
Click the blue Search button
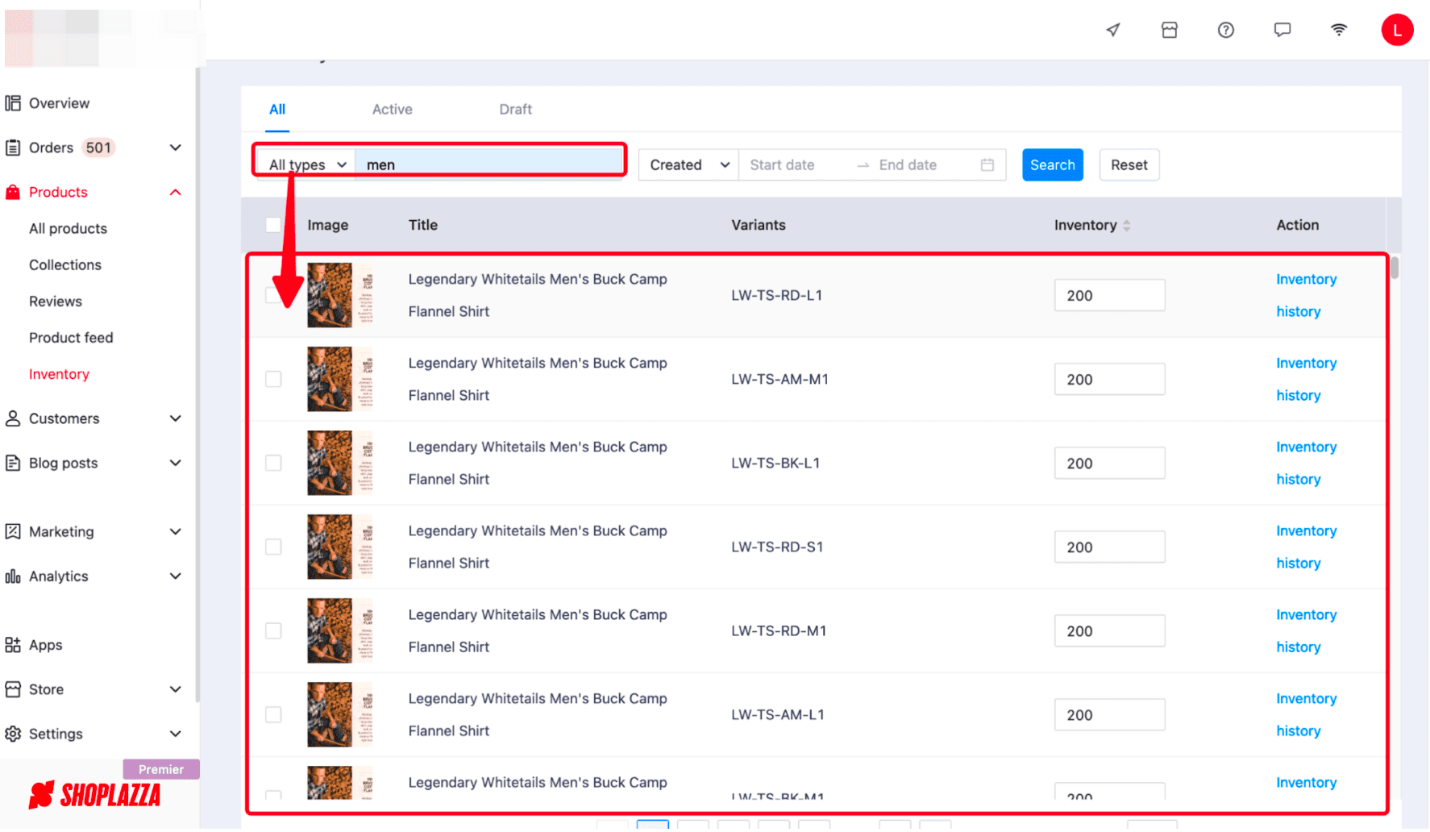click(x=1052, y=164)
